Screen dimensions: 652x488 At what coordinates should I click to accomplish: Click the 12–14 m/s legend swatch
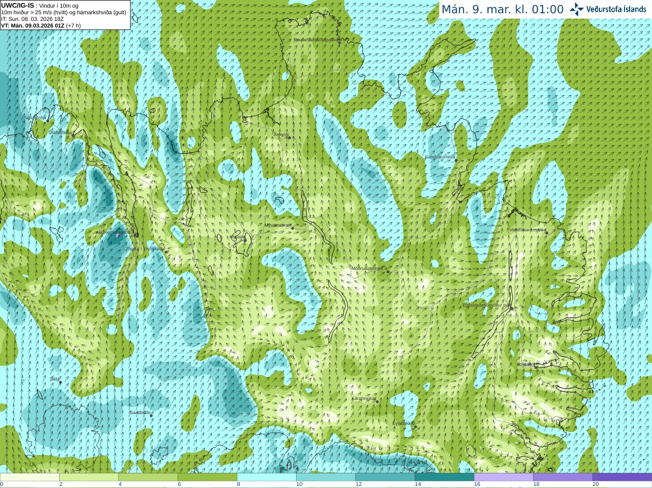385,477
